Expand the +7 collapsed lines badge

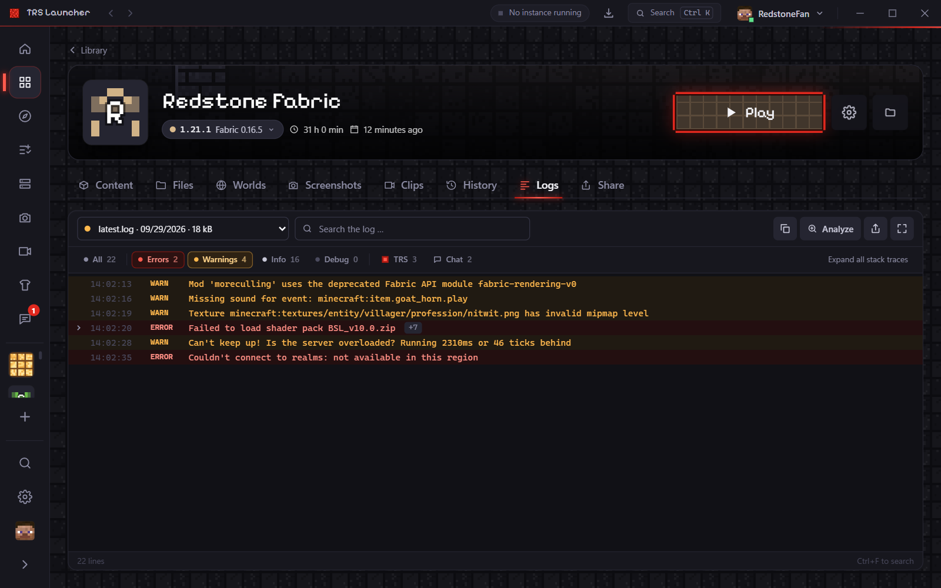coord(413,328)
